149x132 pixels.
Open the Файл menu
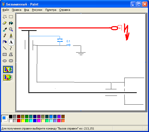point(6,10)
